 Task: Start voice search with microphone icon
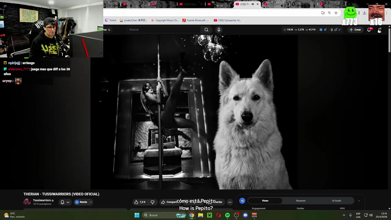tap(219, 30)
